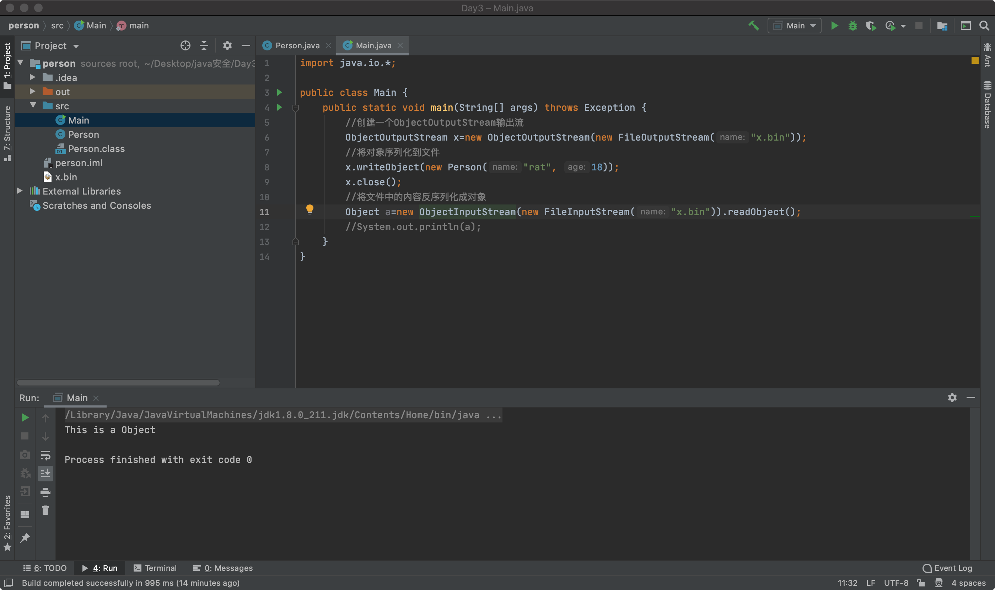The height and width of the screenshot is (590, 995).
Task: Open the Project Structure folder icon
Action: click(942, 26)
